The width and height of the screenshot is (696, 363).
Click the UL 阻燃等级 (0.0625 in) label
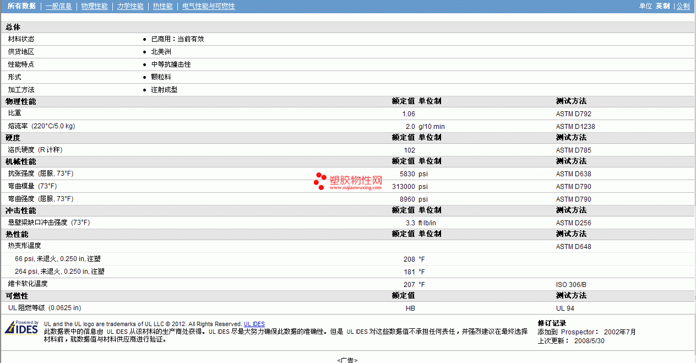pyautogui.click(x=45, y=308)
